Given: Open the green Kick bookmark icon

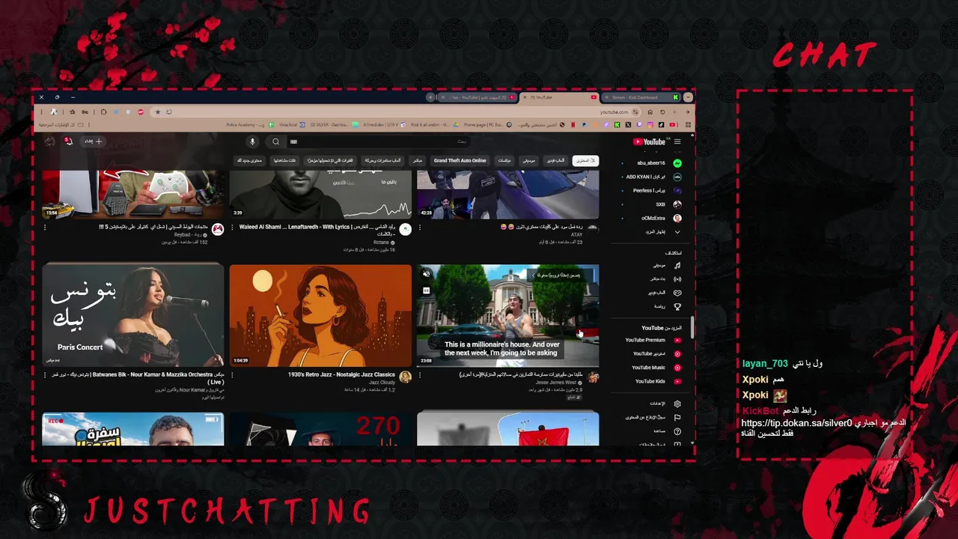Looking at the screenshot, I should pos(617,125).
